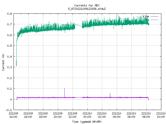Click the 0.7 y-axis tick label

coord(9,24)
